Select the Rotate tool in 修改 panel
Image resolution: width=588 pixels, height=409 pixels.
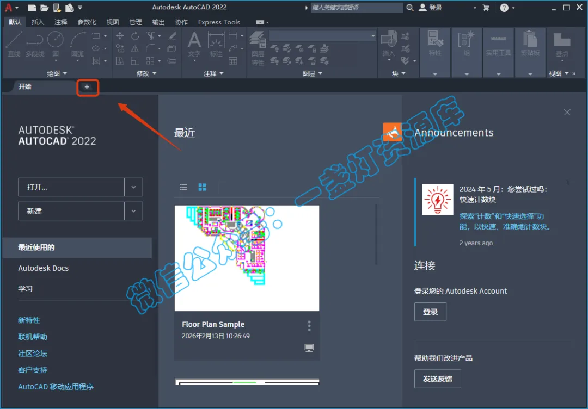[135, 36]
